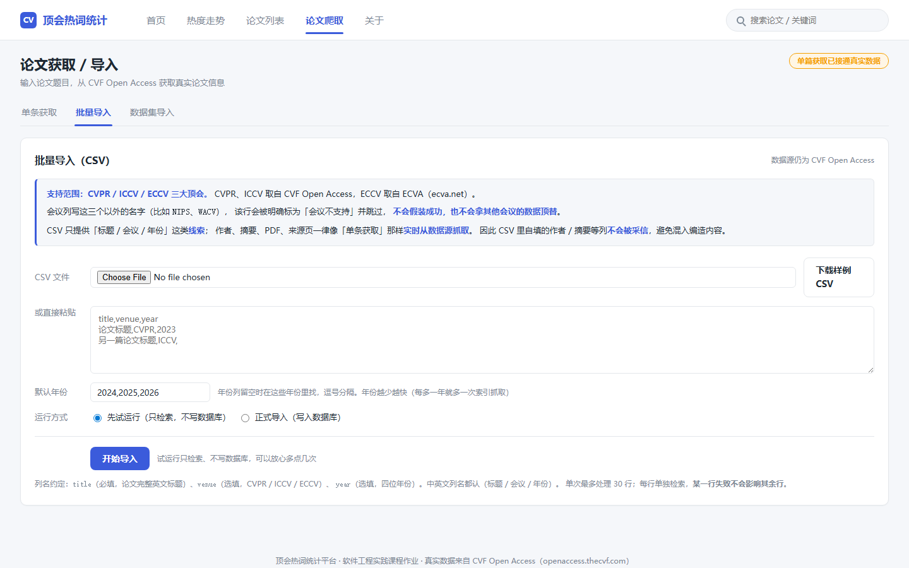This screenshot has height=568, width=909.
Task: Select the 论文爬取 nav item
Action: point(324,21)
